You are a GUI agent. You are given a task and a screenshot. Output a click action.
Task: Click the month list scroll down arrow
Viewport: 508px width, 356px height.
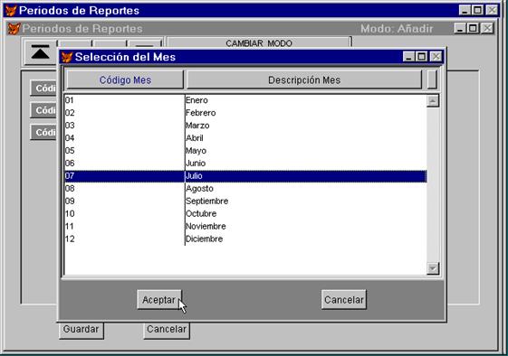[x=433, y=268]
